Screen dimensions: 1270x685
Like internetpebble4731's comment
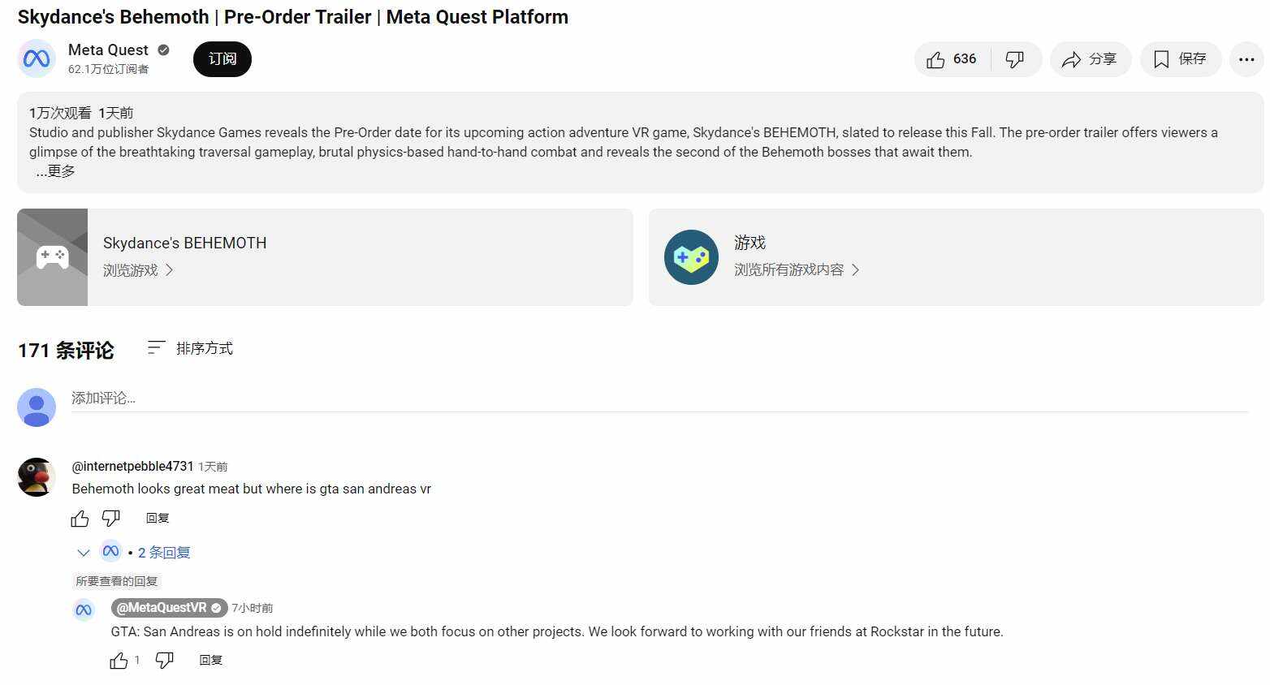click(x=80, y=519)
